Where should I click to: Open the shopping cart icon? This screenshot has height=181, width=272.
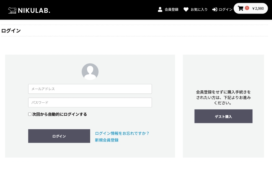pos(240,9)
